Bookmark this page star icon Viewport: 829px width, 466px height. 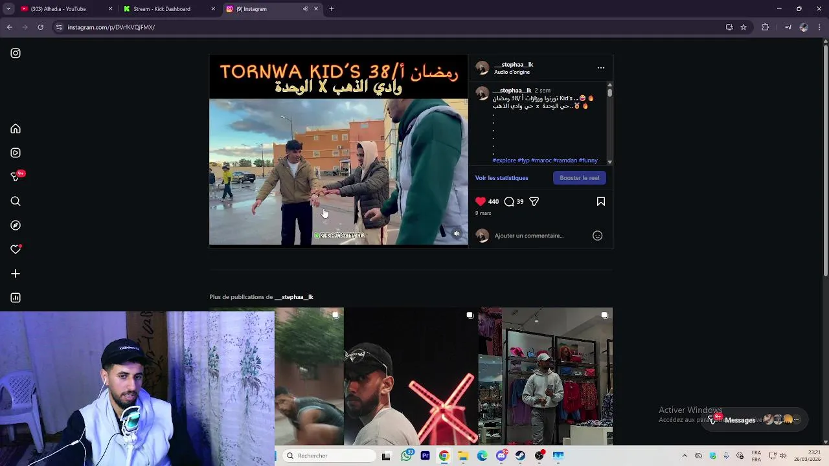(x=744, y=27)
